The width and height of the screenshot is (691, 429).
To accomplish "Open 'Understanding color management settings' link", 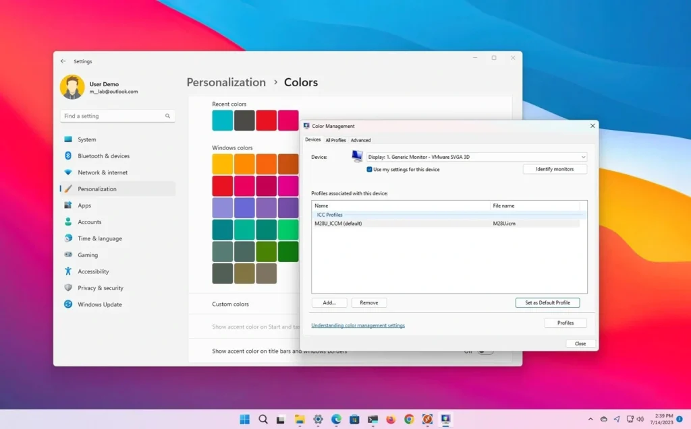I will [x=357, y=325].
